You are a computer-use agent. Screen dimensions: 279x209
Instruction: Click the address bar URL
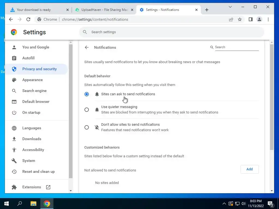(x=95, y=19)
